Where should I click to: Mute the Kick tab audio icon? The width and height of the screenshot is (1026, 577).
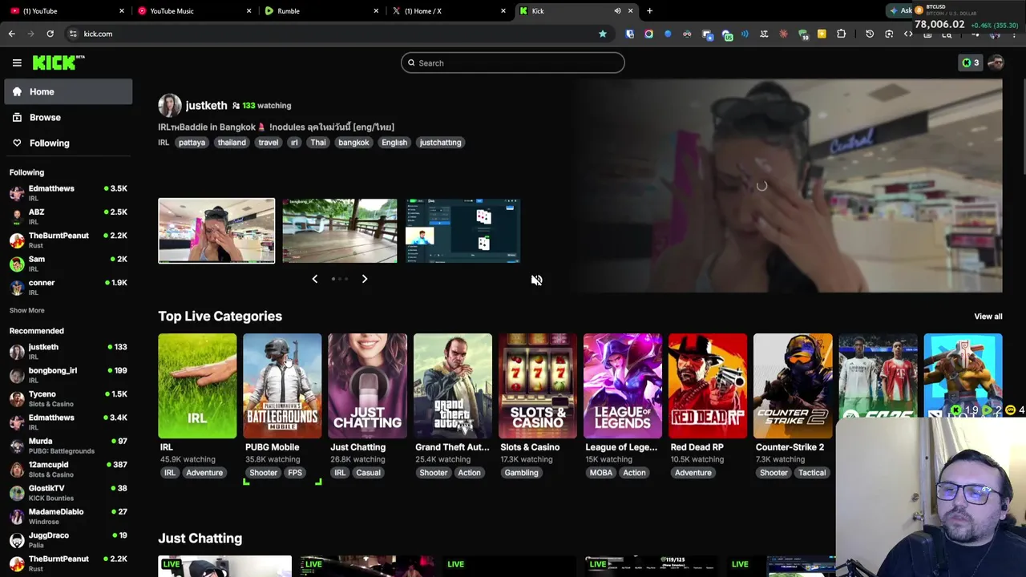click(x=617, y=10)
